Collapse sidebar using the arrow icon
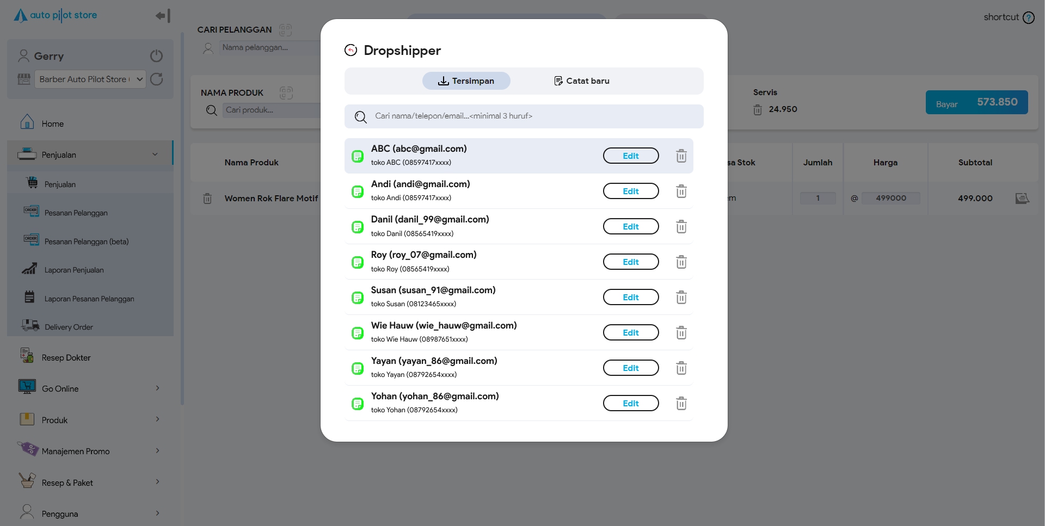This screenshot has height=526, width=1045. (163, 16)
